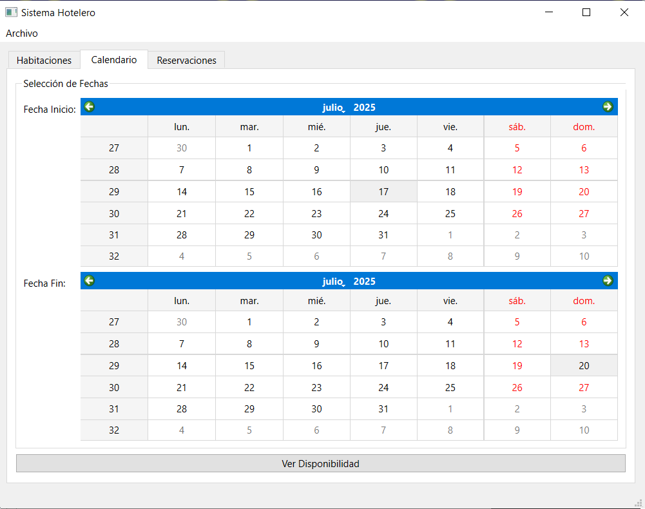The image size is (645, 509).
Task: Pick Sunday July 27 in Fecha Fin calendar
Action: coord(584,388)
